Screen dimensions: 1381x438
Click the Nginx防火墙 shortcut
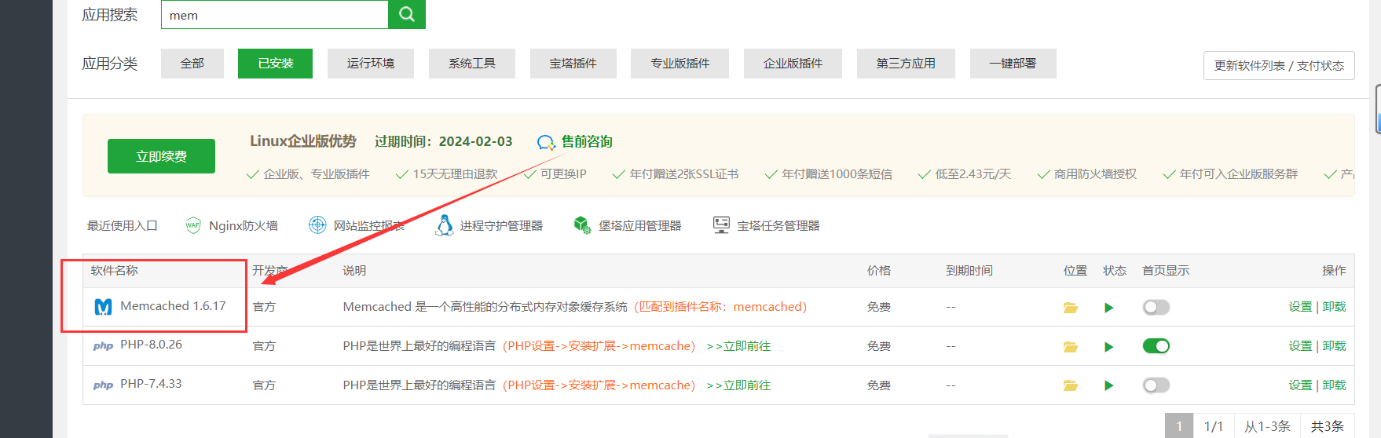click(x=244, y=226)
